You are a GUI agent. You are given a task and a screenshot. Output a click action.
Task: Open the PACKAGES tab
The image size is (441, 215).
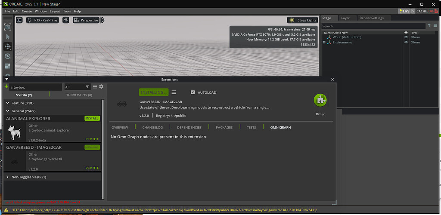pyautogui.click(x=224, y=127)
